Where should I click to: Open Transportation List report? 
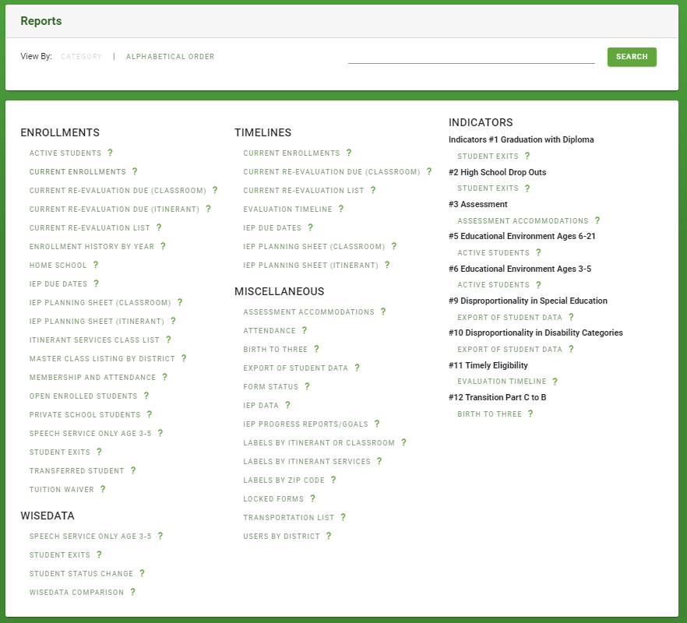(289, 517)
